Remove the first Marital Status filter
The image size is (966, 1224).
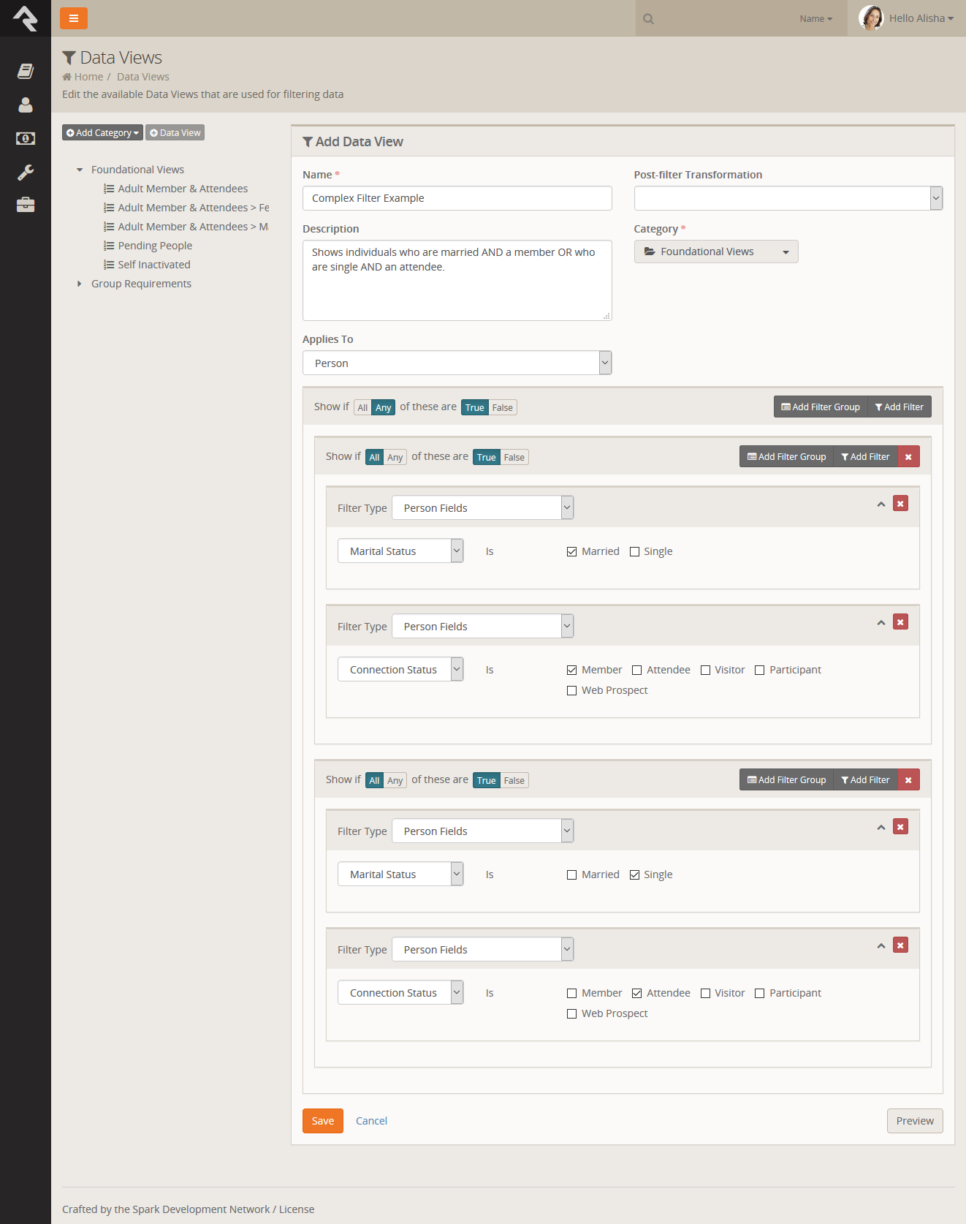click(900, 504)
